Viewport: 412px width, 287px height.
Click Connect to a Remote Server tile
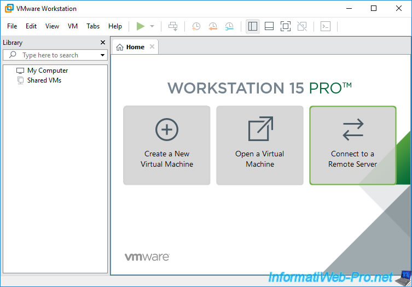pyautogui.click(x=352, y=145)
